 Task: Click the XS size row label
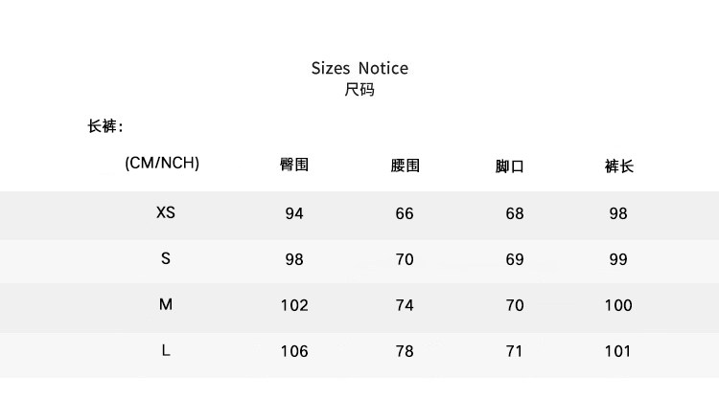[x=166, y=213]
